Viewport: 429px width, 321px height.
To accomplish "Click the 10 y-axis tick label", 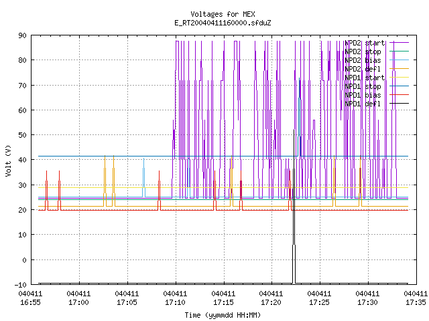I will (22, 235).
